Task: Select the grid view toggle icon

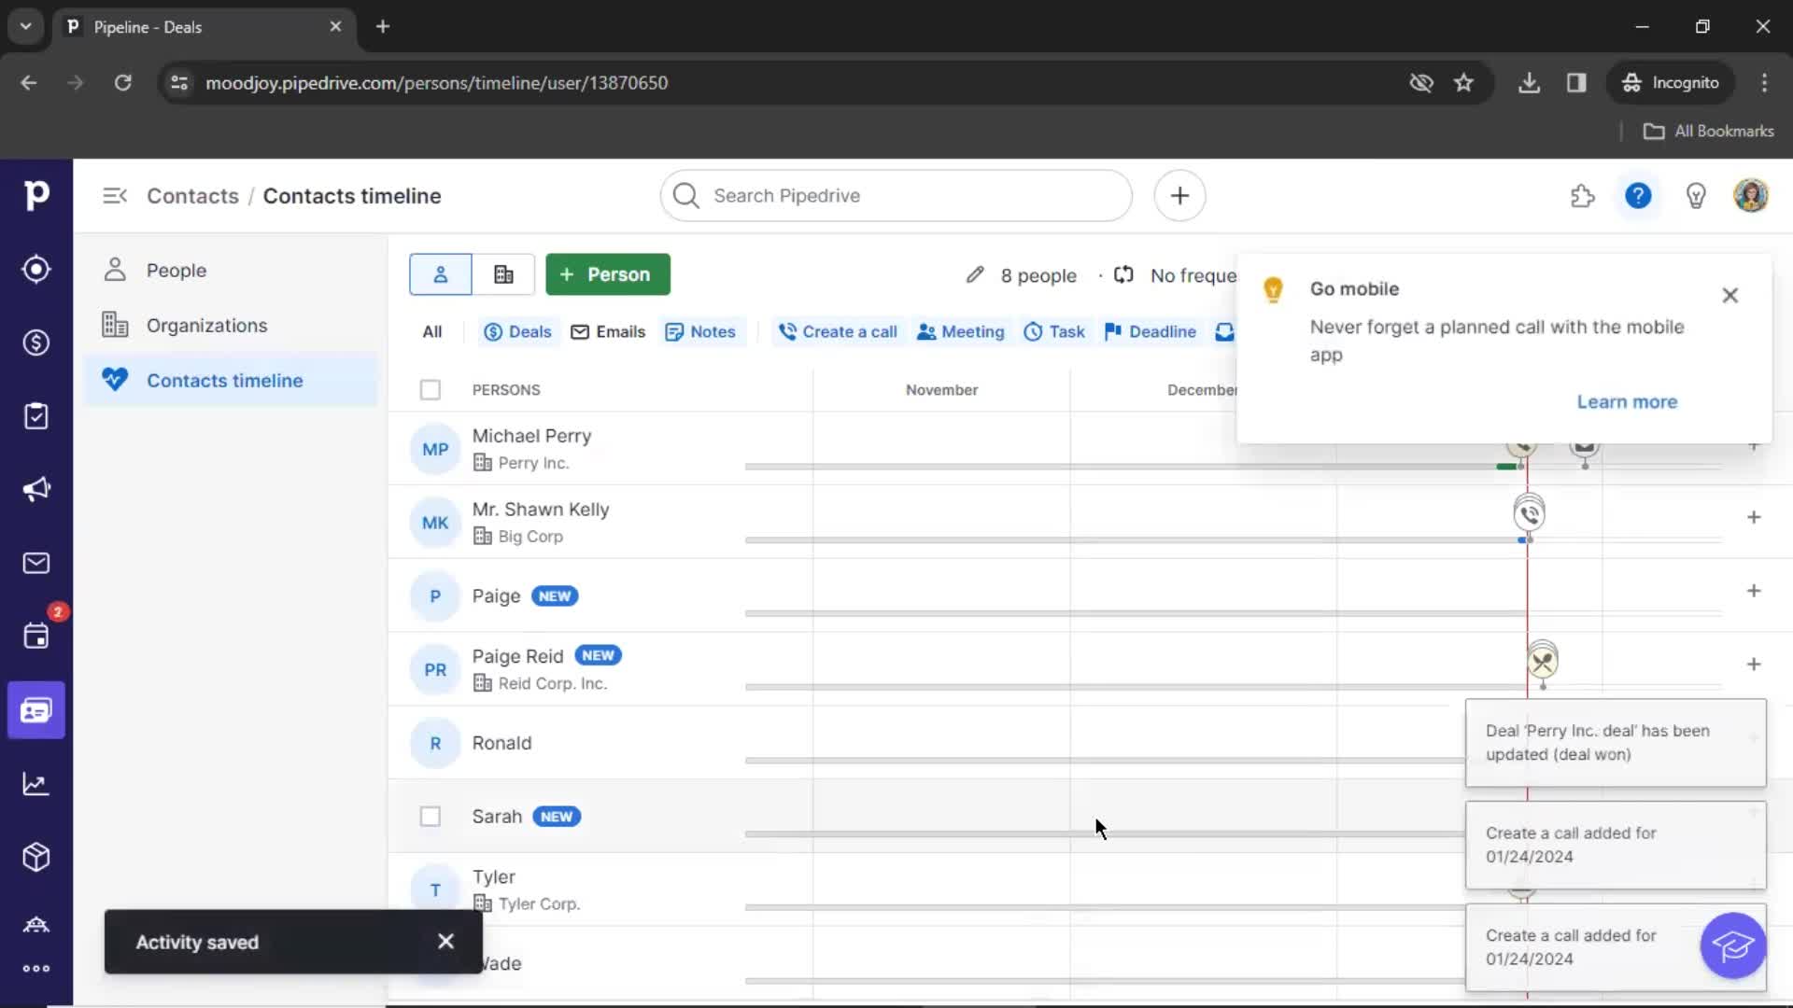Action: [501, 273]
